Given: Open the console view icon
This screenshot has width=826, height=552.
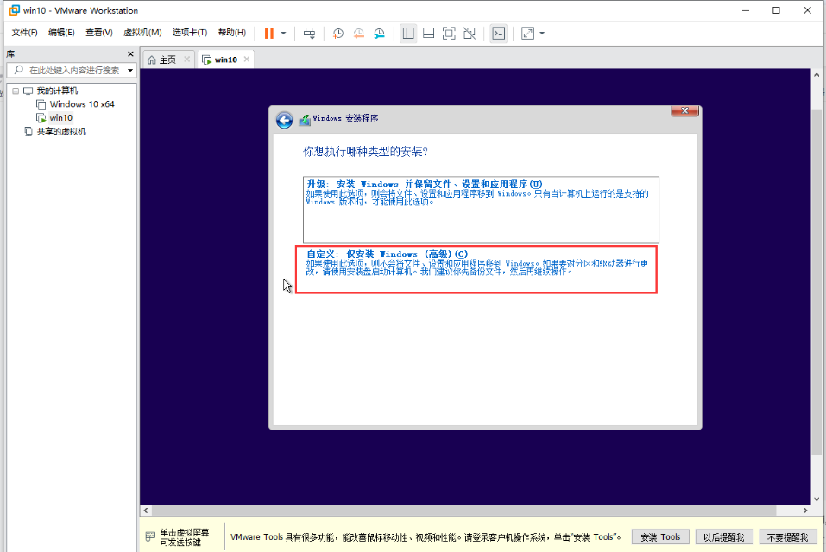Looking at the screenshot, I should point(498,33).
